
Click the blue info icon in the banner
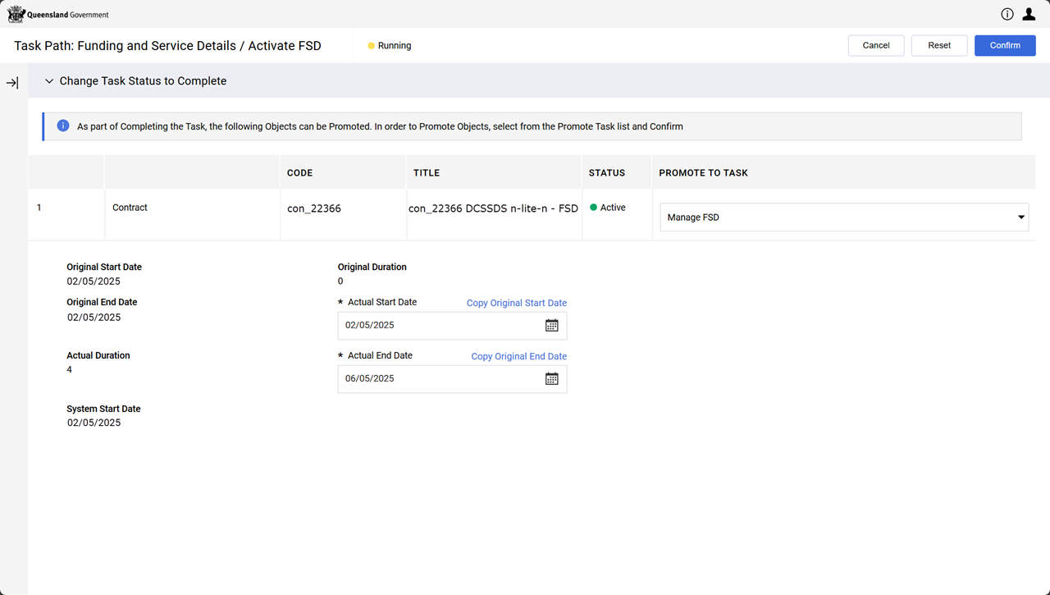click(62, 126)
